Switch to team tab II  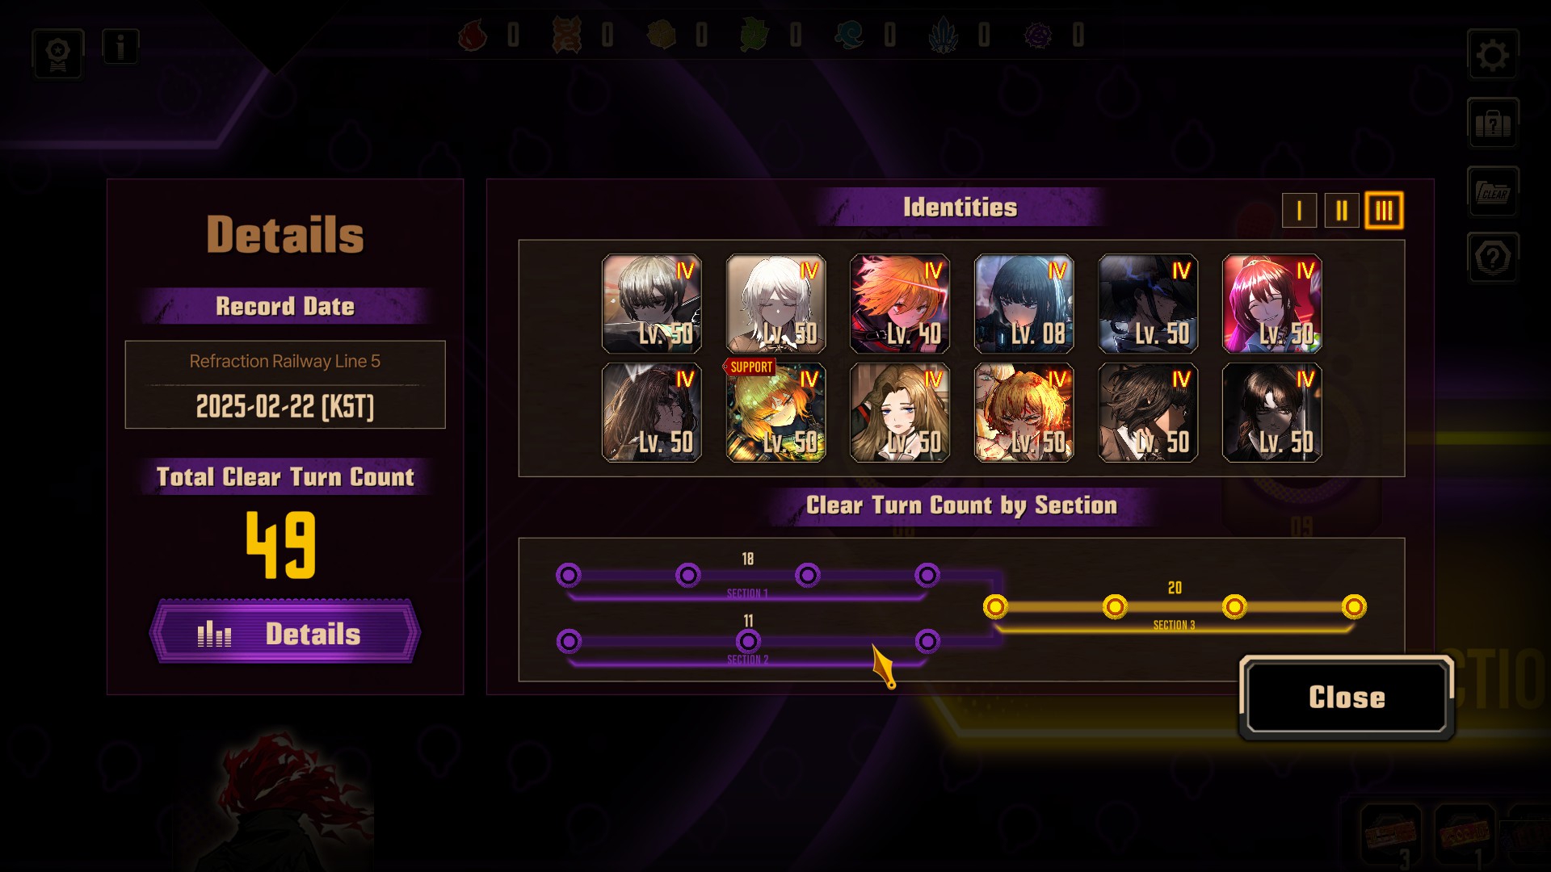pos(1341,211)
